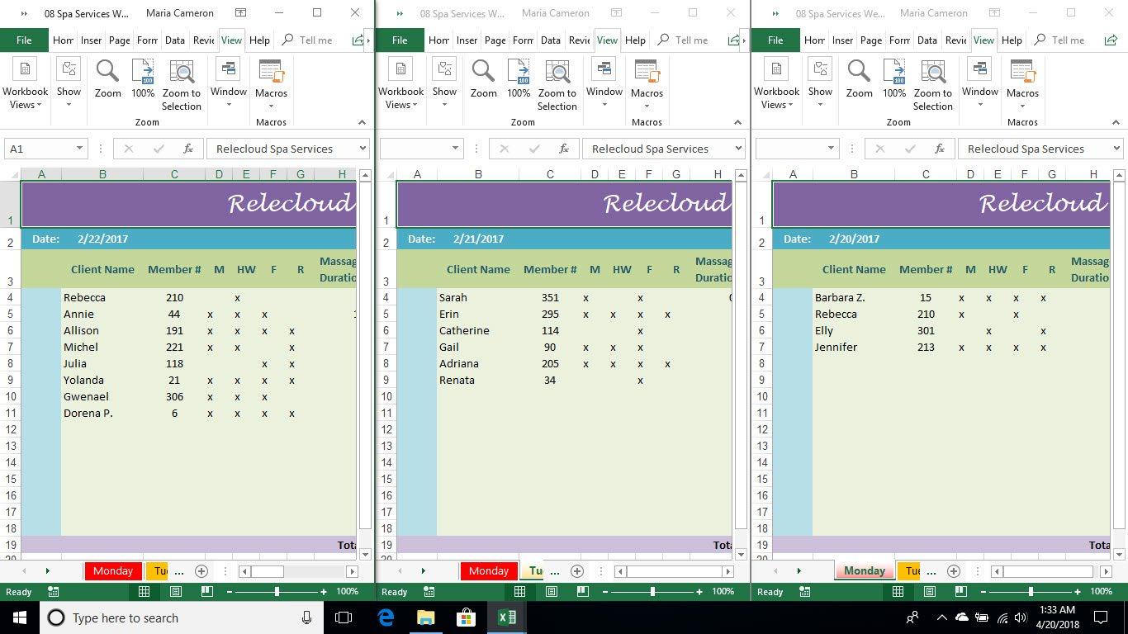The width and height of the screenshot is (1128, 634).
Task: Click 100% zoom icon in middle window
Action: click(x=519, y=79)
